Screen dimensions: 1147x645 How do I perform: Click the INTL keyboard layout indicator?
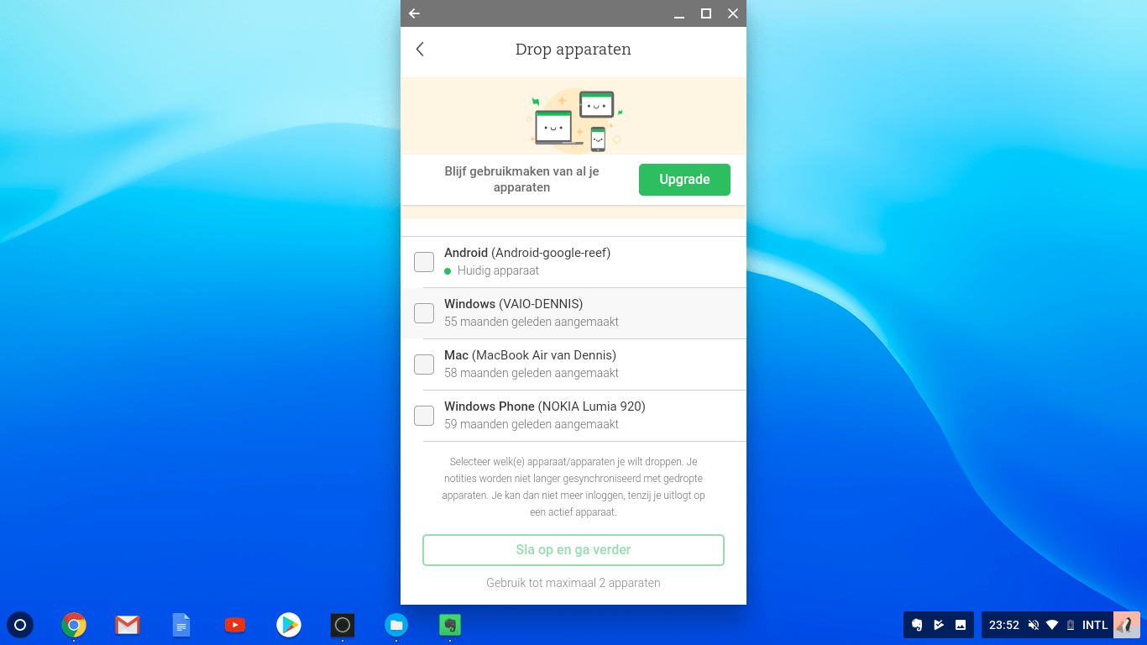(x=1095, y=625)
